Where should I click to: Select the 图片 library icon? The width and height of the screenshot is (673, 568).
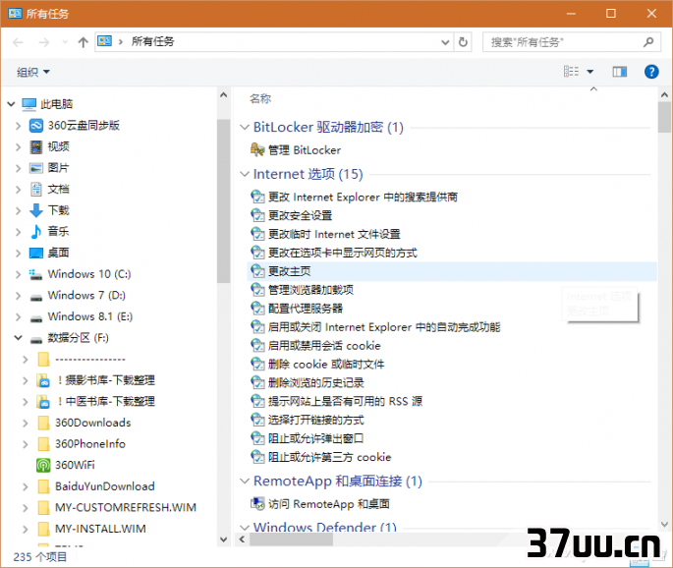click(x=36, y=168)
